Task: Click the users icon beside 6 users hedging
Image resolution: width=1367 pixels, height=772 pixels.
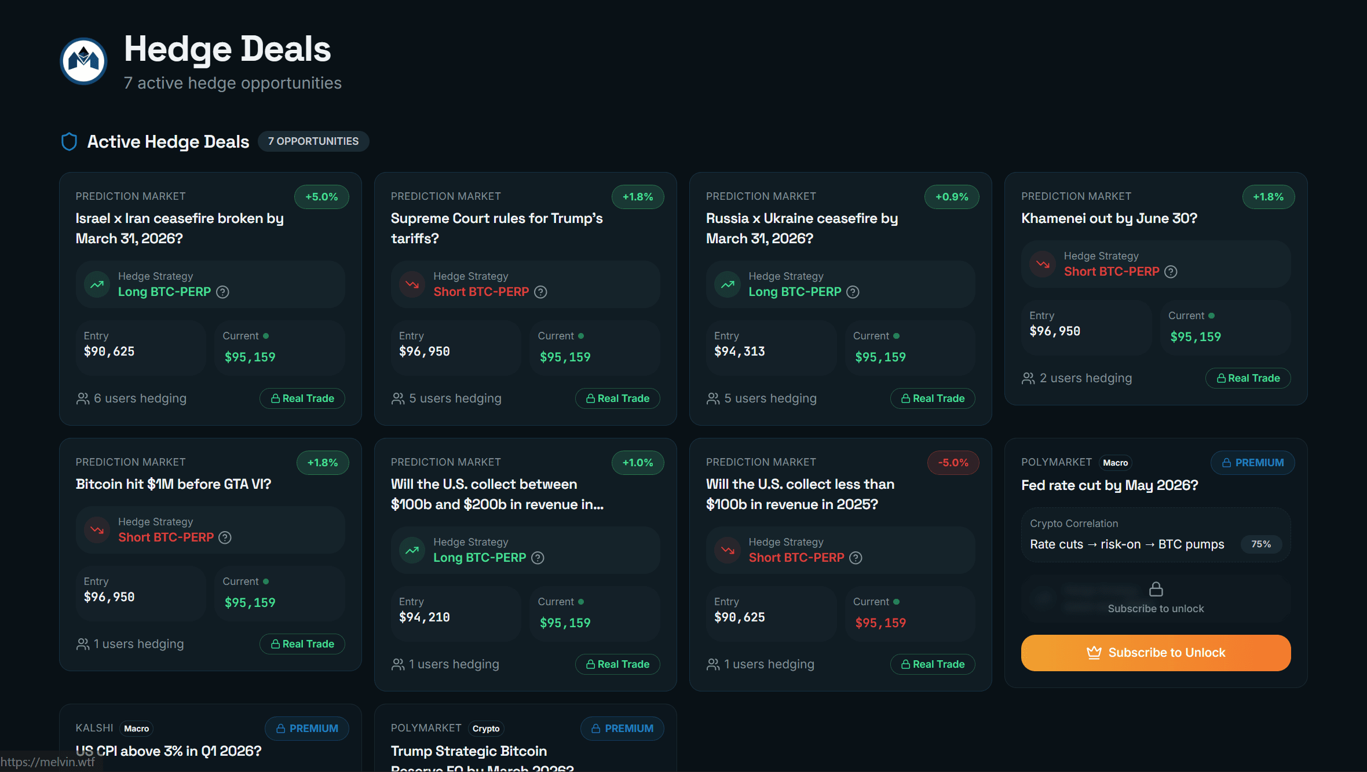Action: click(x=83, y=398)
